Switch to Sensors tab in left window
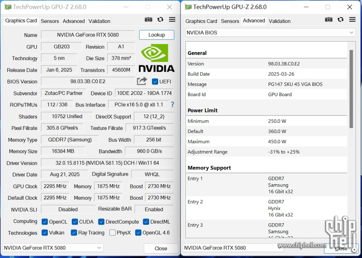Screen dimensions: 362x258 click(x=50, y=21)
